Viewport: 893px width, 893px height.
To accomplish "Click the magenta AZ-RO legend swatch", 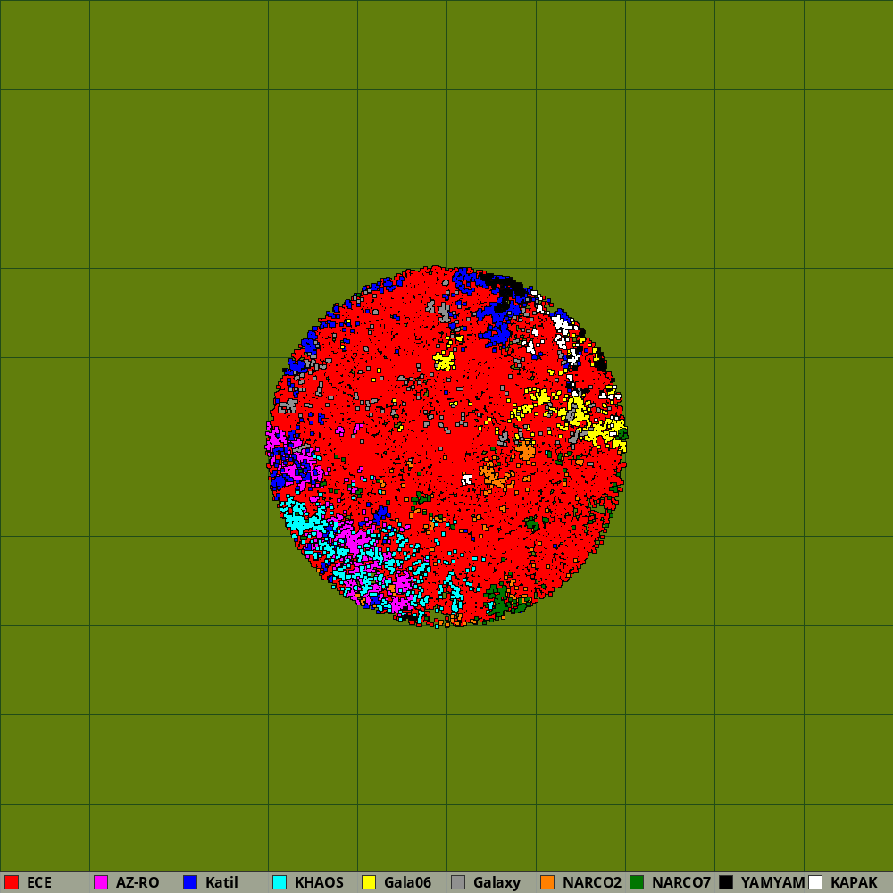I will click(101, 882).
